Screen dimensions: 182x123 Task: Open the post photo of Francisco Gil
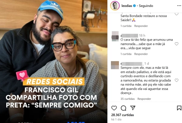54,62
